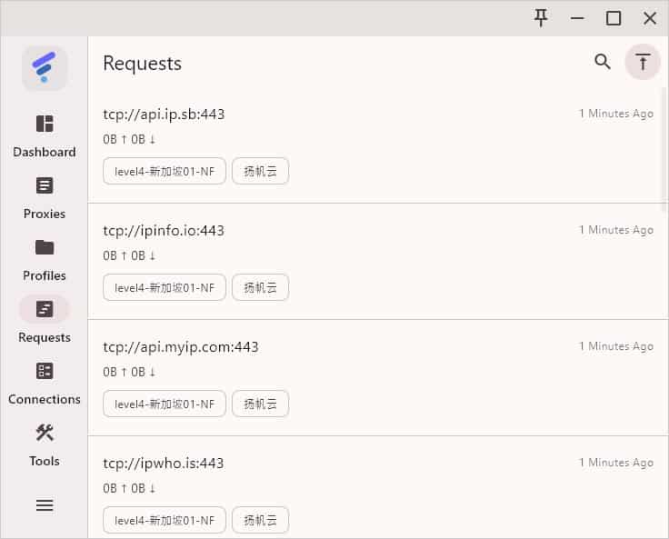
Task: Click traffic stats under ipinfo.io request
Action: click(129, 255)
